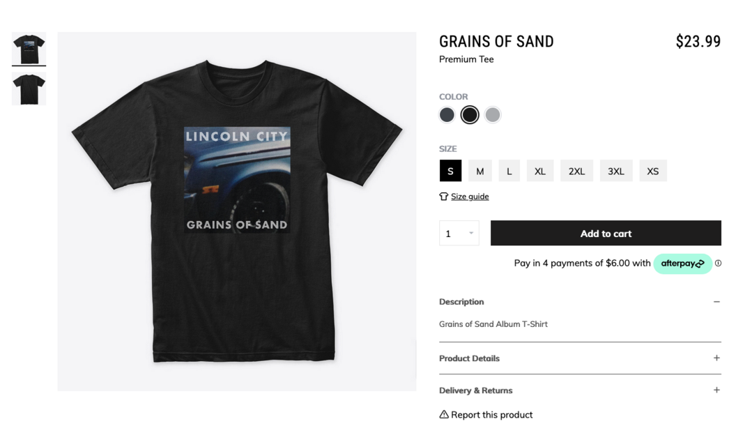
Task: Click the main t-shirt product image
Action: [237, 211]
